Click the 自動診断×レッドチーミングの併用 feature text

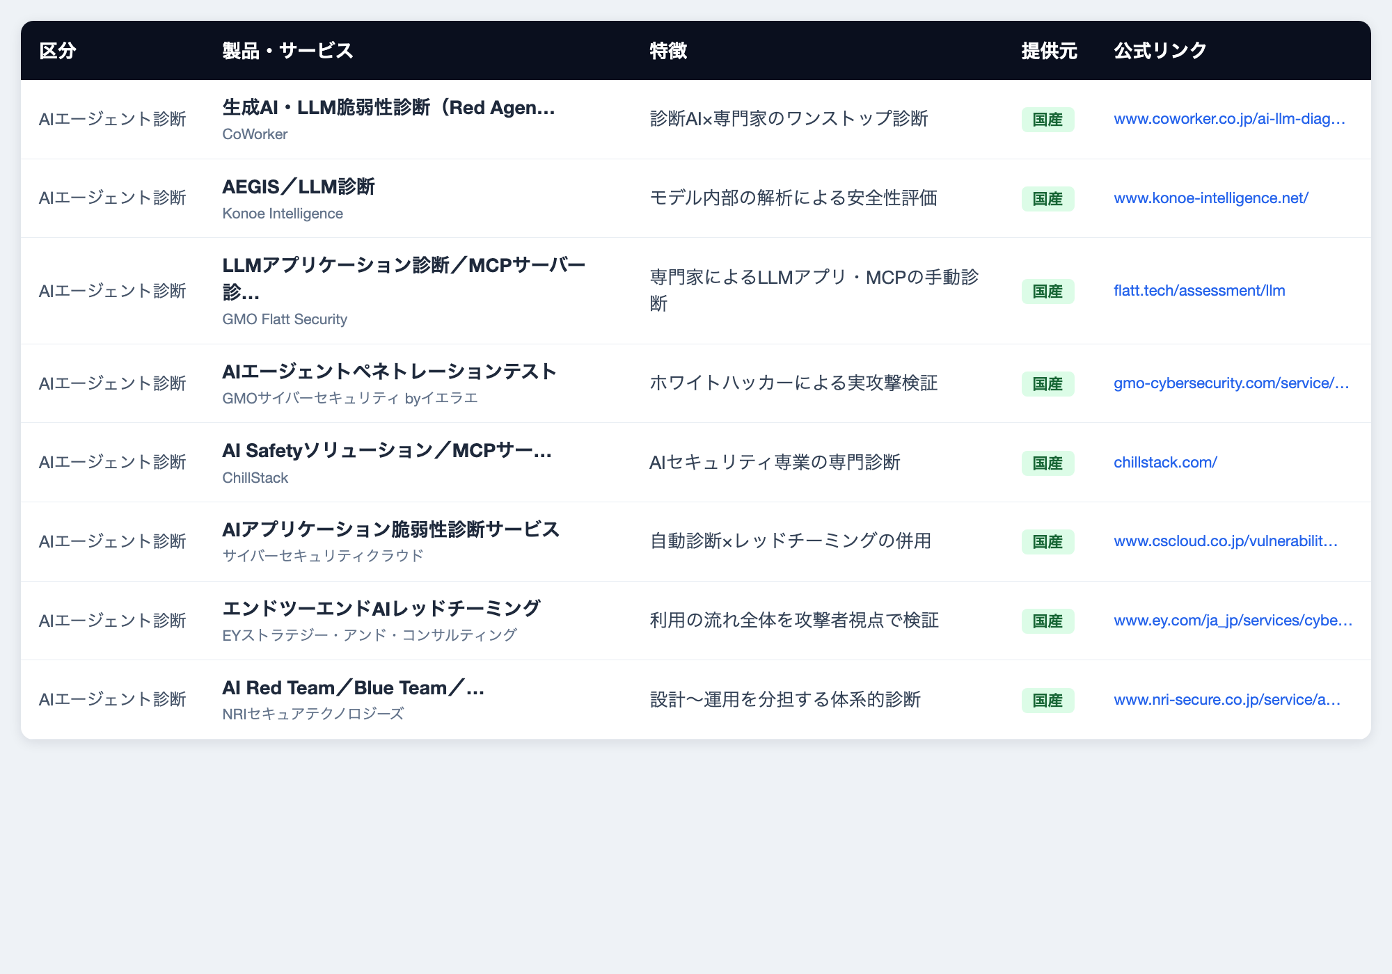790,541
